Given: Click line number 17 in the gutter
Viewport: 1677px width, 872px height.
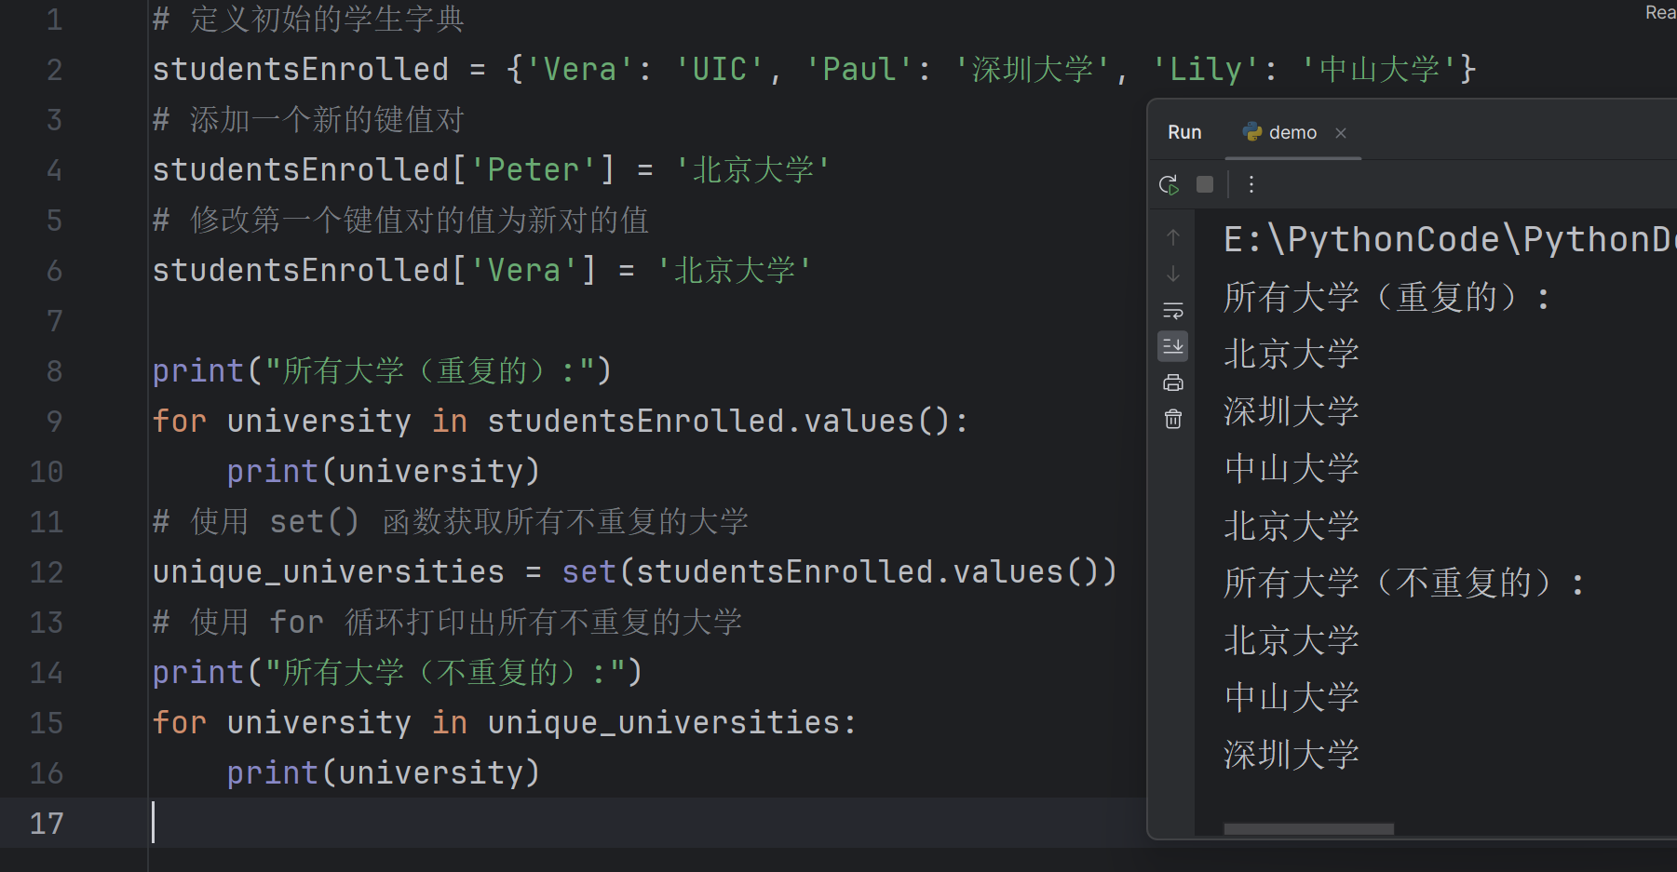Looking at the screenshot, I should 47,823.
